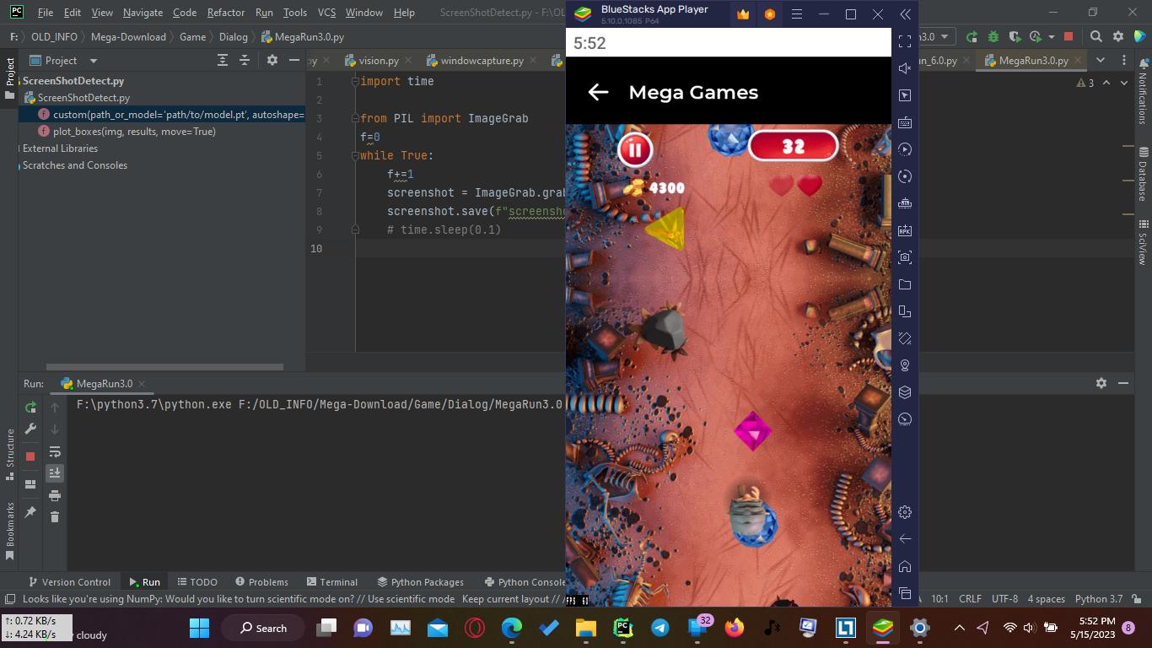Fold the while True block
The height and width of the screenshot is (648, 1152).
click(x=355, y=155)
